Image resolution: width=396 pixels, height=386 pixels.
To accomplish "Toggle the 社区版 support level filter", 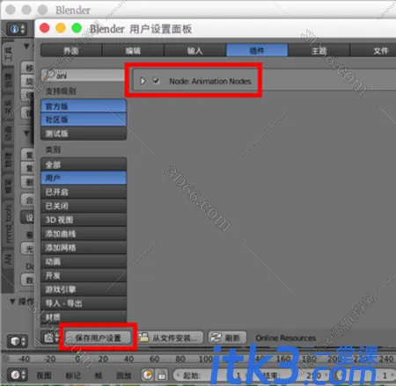I will click(x=84, y=120).
